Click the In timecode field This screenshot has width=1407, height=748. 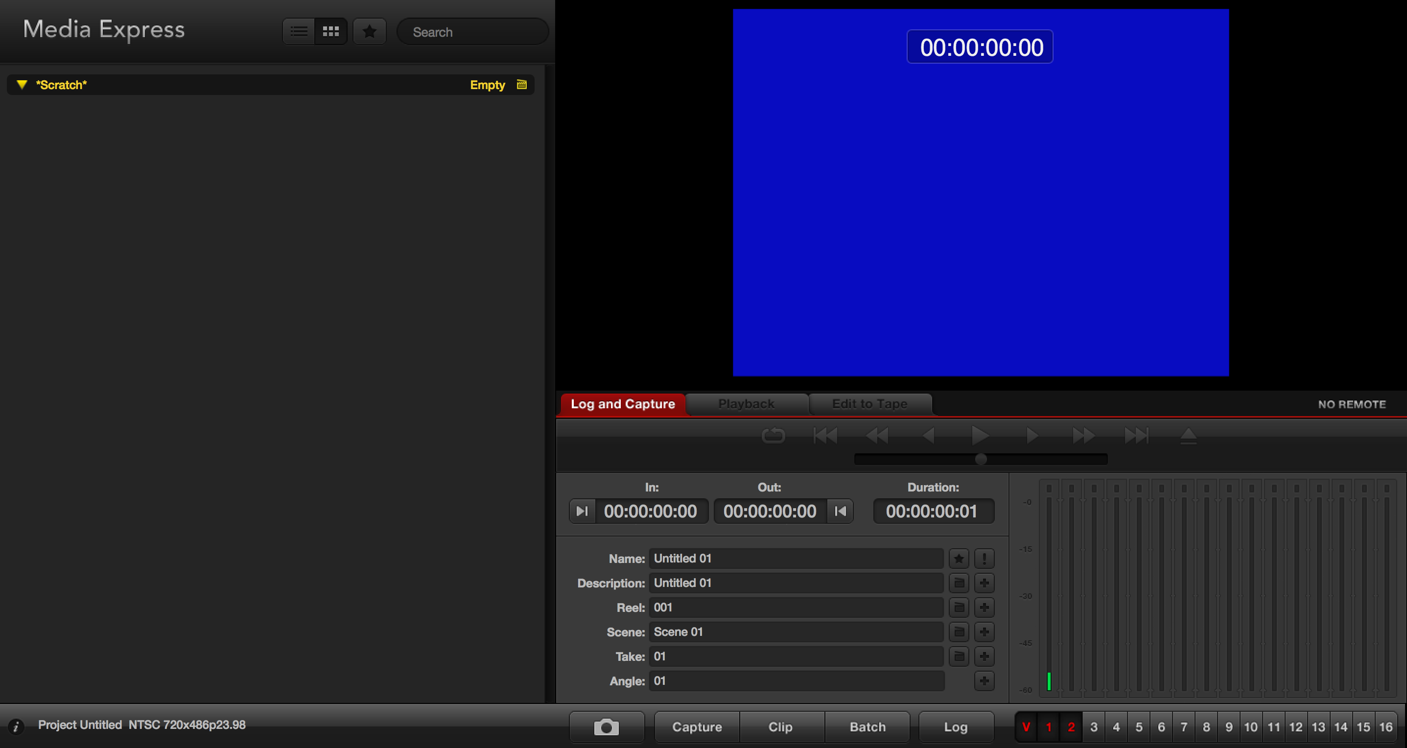[651, 511]
